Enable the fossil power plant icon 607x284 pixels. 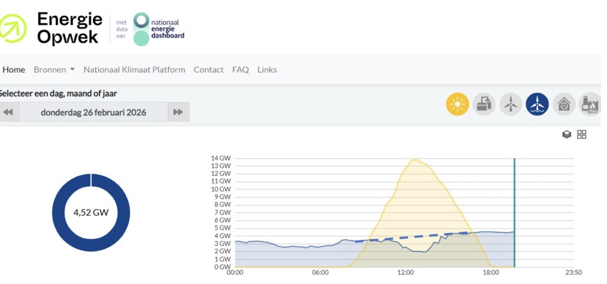[590, 104]
